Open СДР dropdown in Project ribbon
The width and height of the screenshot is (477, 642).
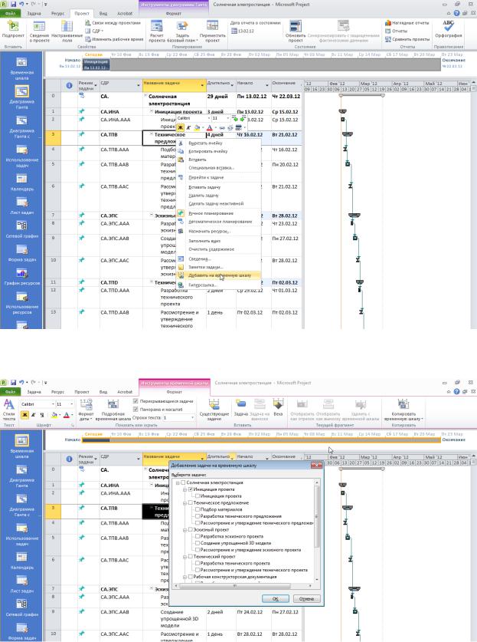(94, 31)
